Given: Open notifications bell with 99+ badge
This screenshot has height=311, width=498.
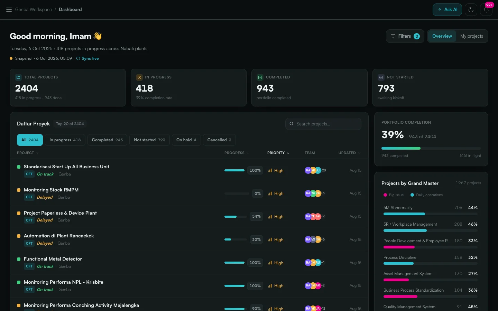Looking at the screenshot, I should pos(486,10).
